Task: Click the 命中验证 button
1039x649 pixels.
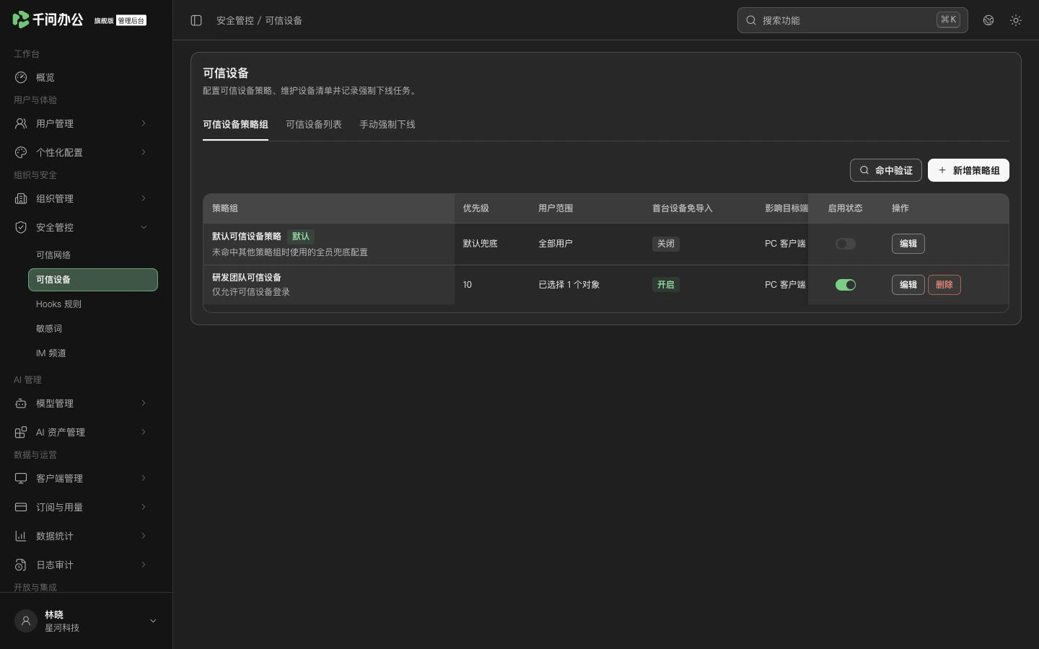Action: tap(886, 170)
